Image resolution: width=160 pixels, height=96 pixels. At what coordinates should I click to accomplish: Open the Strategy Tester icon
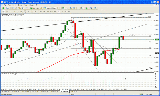coord(27,8)
